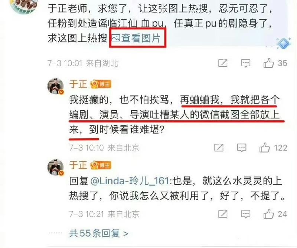Share the 10:01 Hubei comment

tap(223, 63)
